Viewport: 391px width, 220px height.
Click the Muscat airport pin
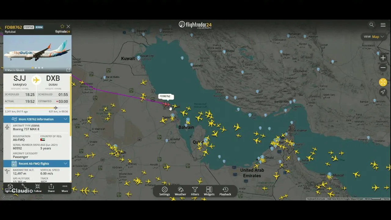click(329, 174)
